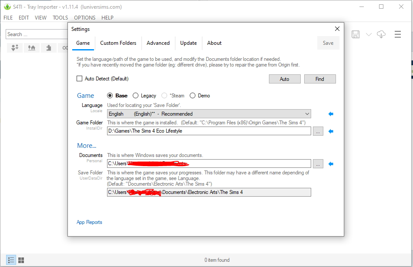Expand the chevron next to save icon

(x=369, y=34)
